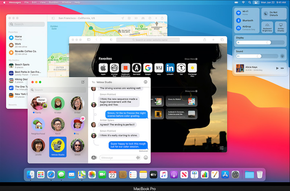Open the emoji picker in Messages
Viewport: 290px width, 191px height.
(x=146, y=158)
